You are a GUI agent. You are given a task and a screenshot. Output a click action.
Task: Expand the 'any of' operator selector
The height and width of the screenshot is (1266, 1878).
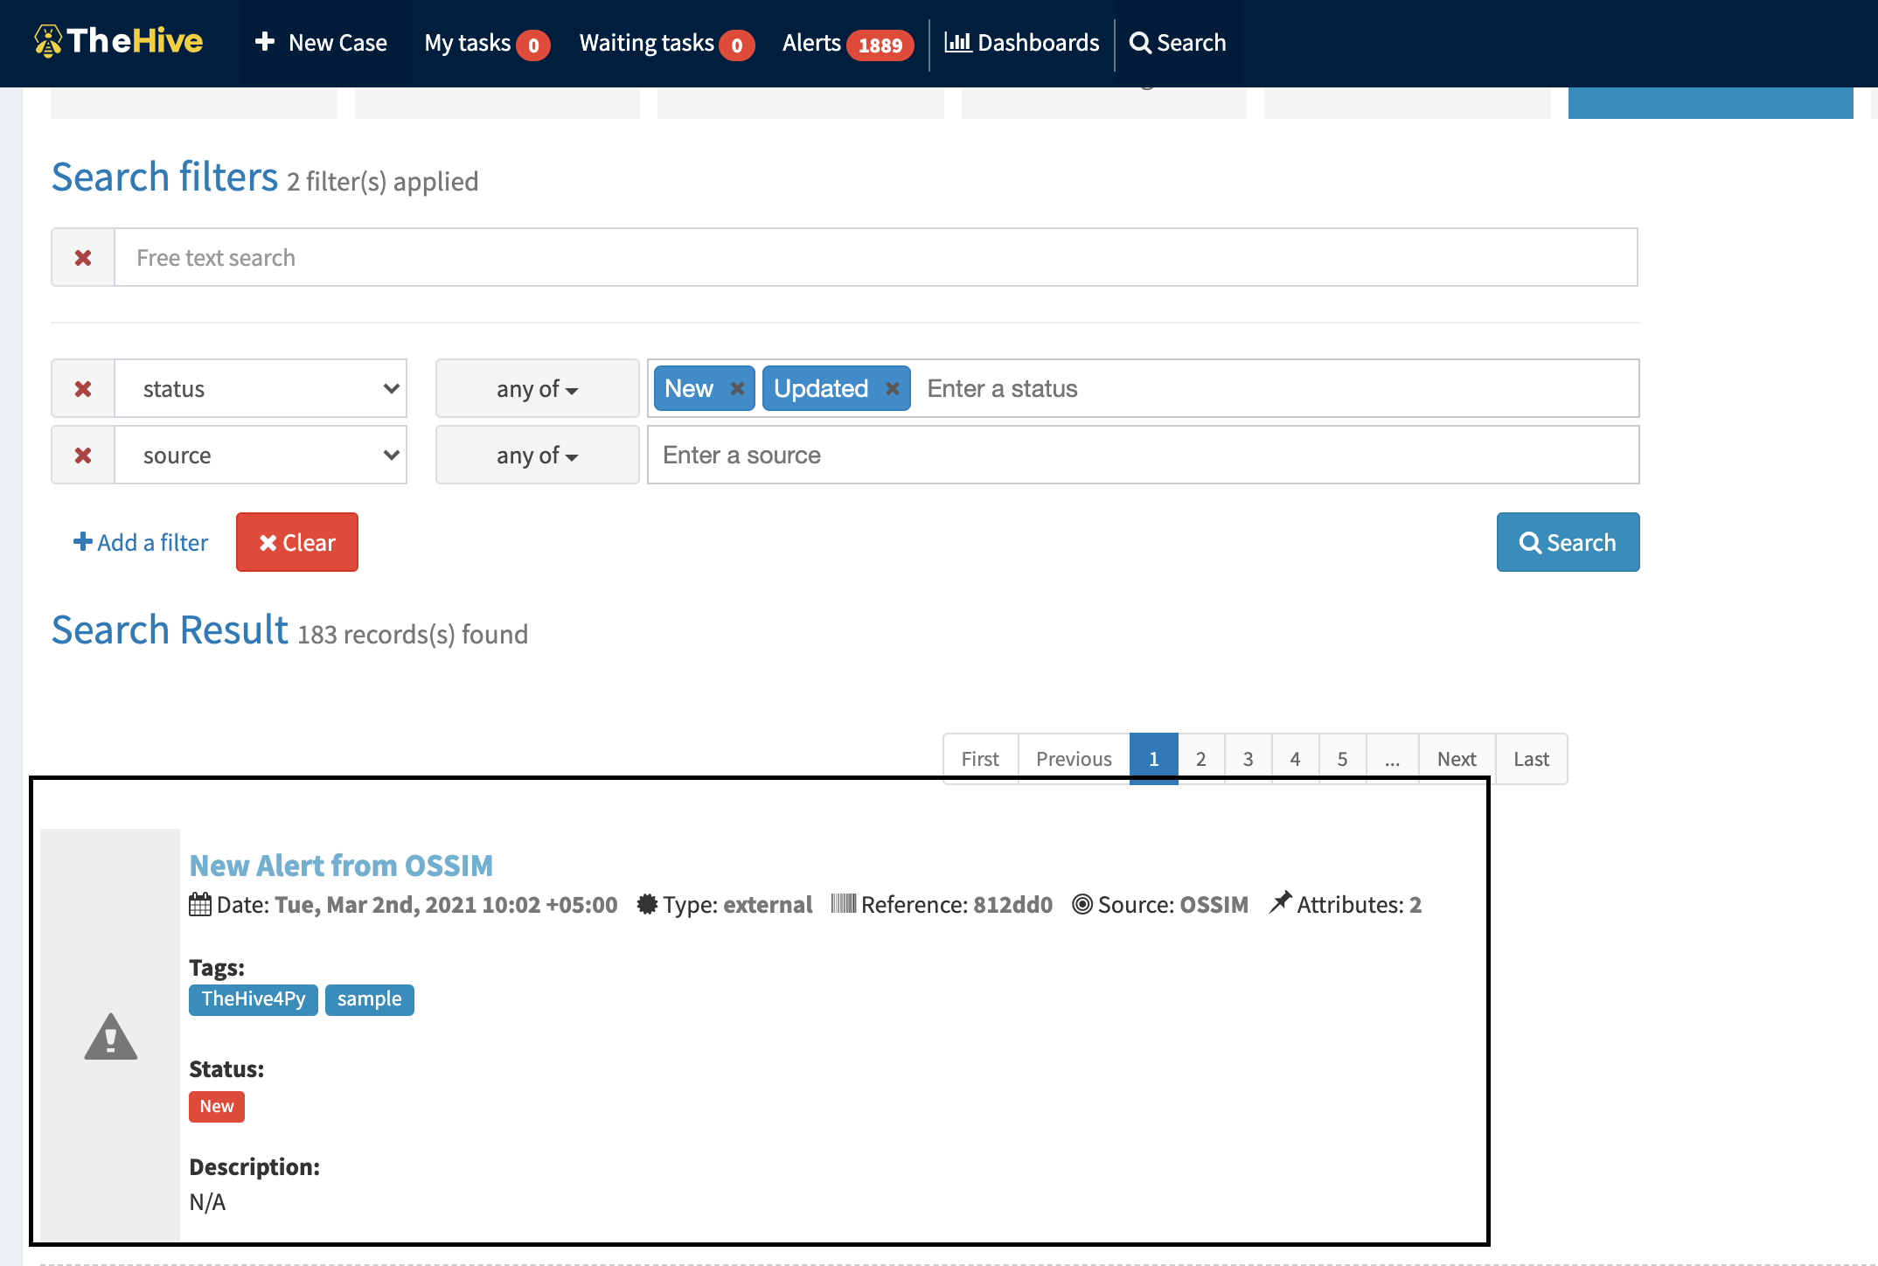(x=537, y=388)
